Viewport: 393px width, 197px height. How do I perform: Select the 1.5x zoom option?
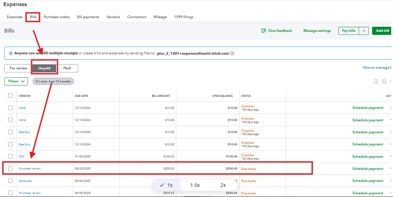pos(195,185)
